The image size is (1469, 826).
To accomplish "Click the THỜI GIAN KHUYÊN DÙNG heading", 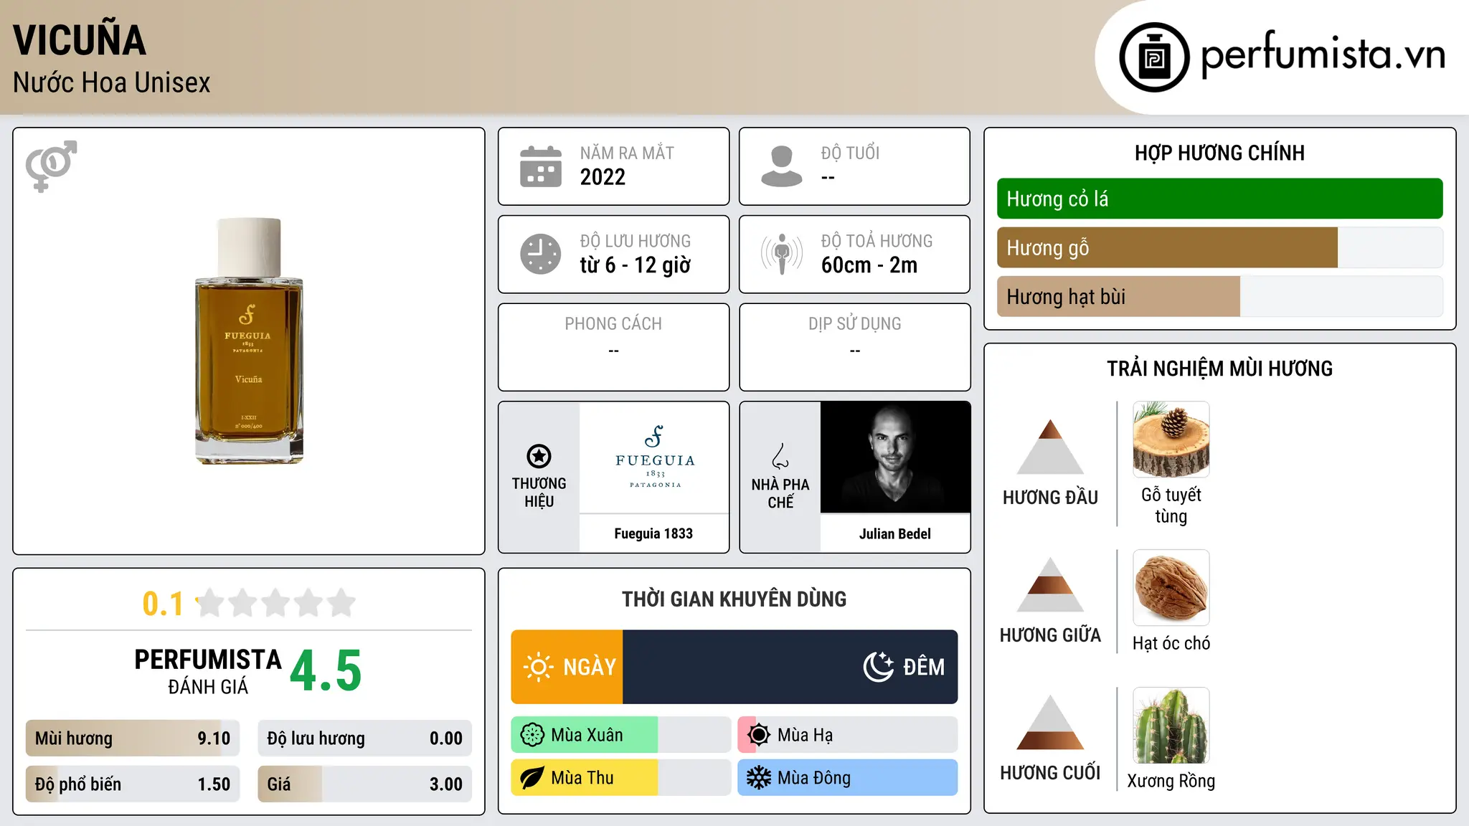I will click(x=734, y=599).
